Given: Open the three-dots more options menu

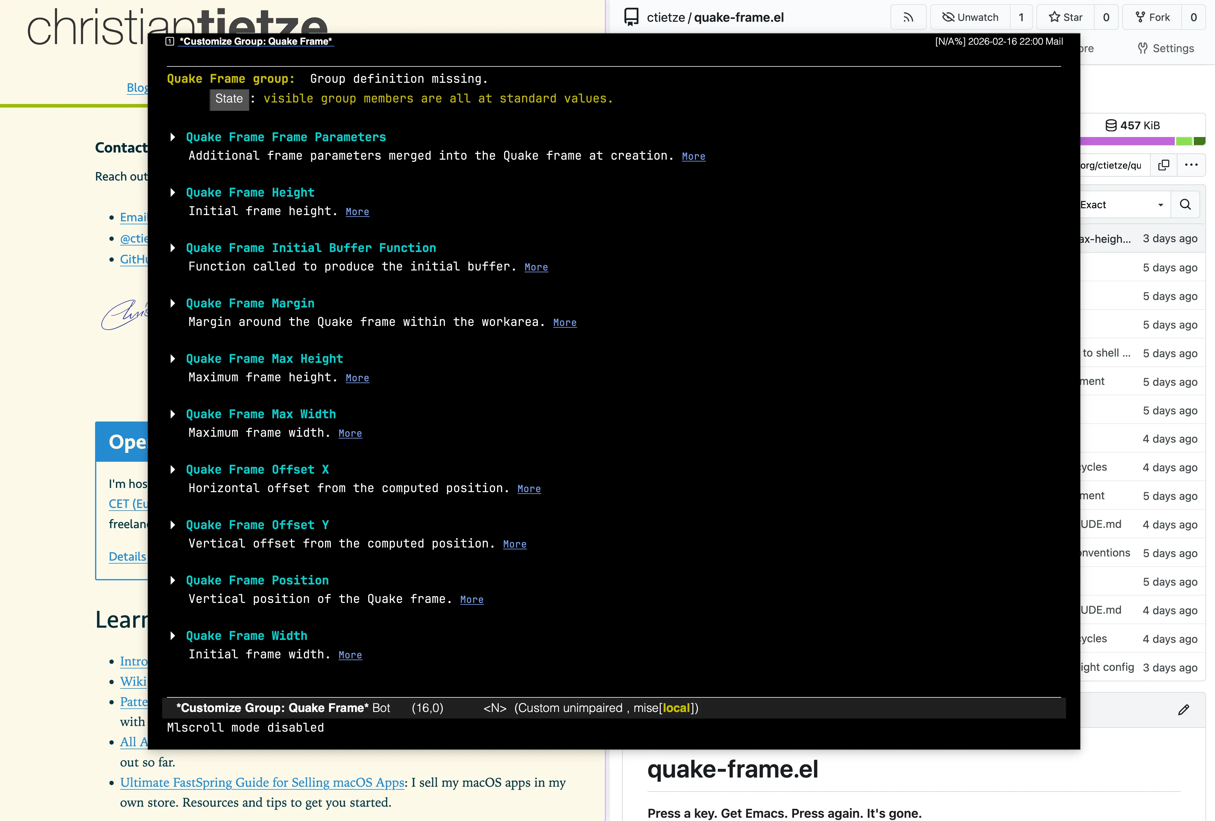Looking at the screenshot, I should click(1191, 165).
